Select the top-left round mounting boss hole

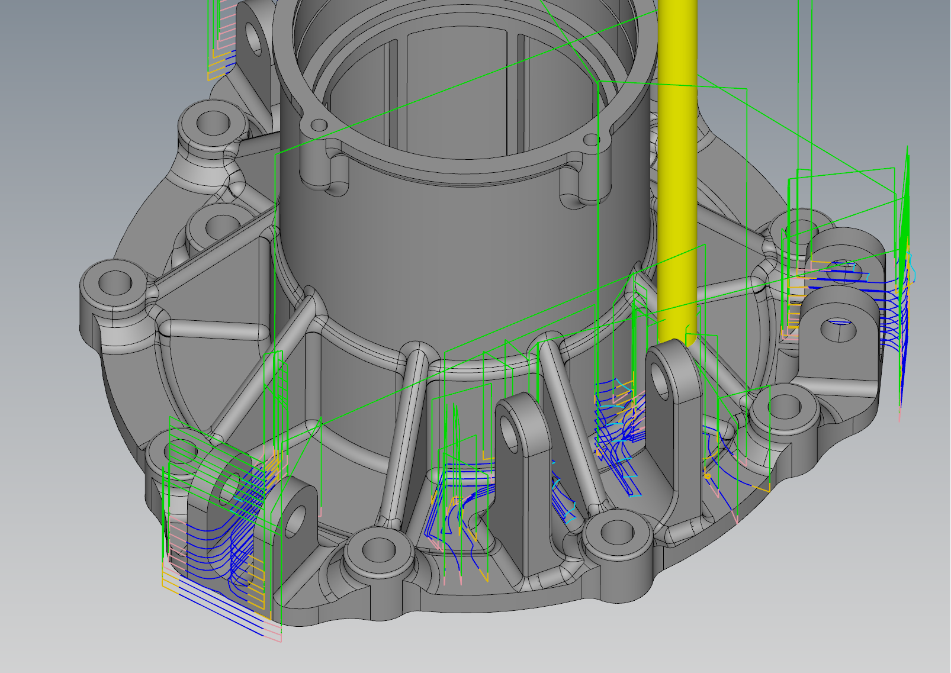pyautogui.click(x=213, y=123)
